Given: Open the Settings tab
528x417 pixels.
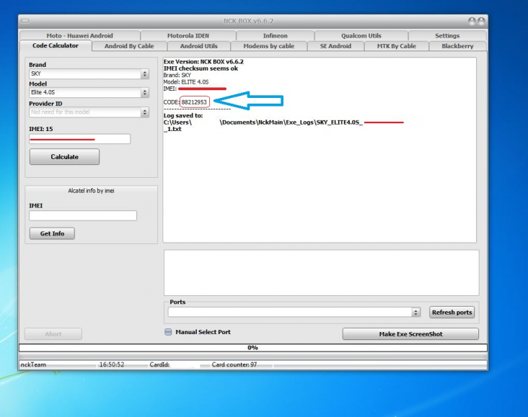Looking at the screenshot, I should 447,35.
